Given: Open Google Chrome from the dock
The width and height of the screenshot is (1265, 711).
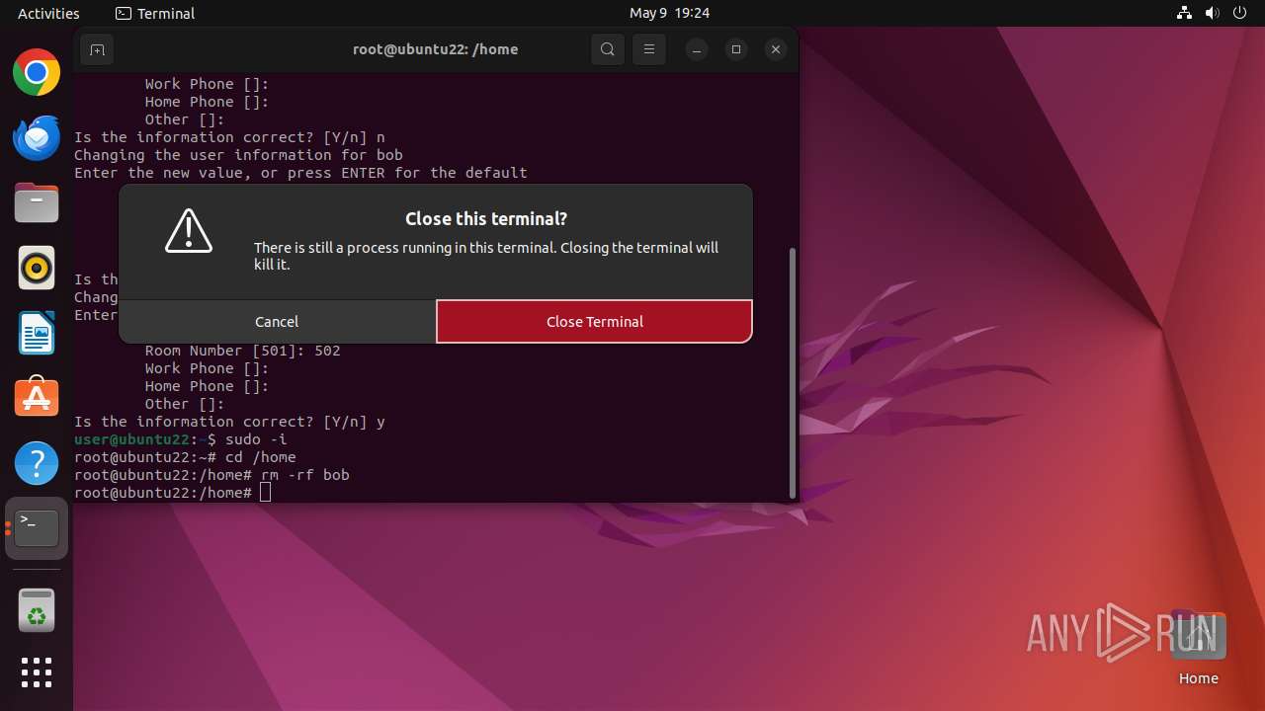Looking at the screenshot, I should [37, 73].
